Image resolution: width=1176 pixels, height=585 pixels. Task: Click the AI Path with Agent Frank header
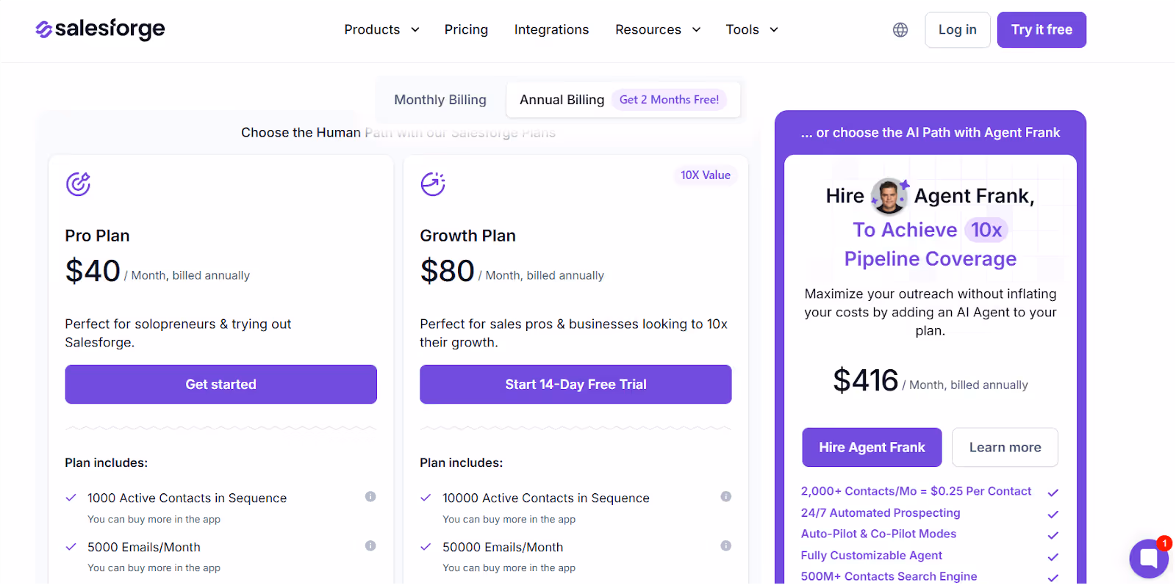click(x=931, y=133)
